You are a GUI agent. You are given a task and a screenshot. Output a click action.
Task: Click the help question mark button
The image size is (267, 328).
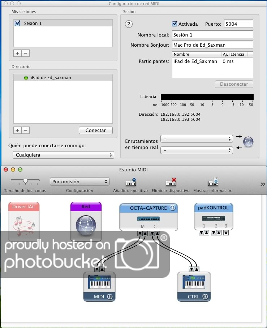click(x=129, y=24)
